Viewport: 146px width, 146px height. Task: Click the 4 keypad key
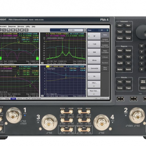click(x=142, y=58)
